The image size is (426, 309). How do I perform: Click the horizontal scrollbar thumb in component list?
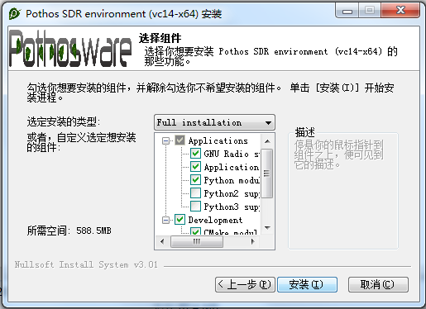click(x=197, y=242)
